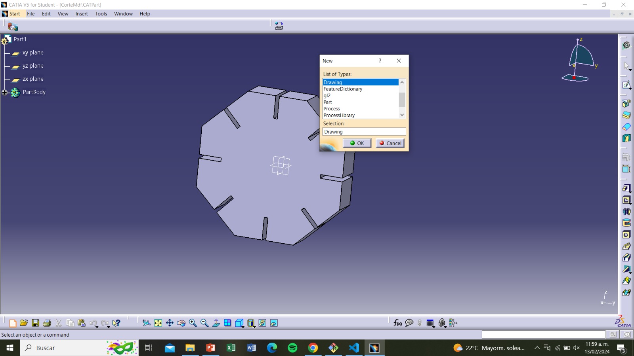Click the Selection input field
This screenshot has width=634, height=356.
pos(364,132)
